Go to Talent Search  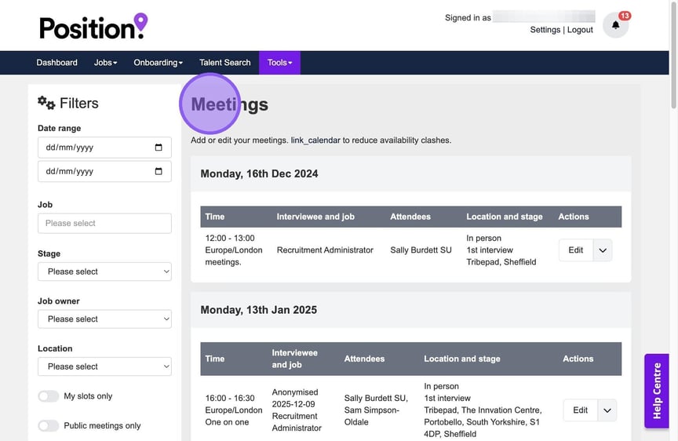[x=224, y=63]
